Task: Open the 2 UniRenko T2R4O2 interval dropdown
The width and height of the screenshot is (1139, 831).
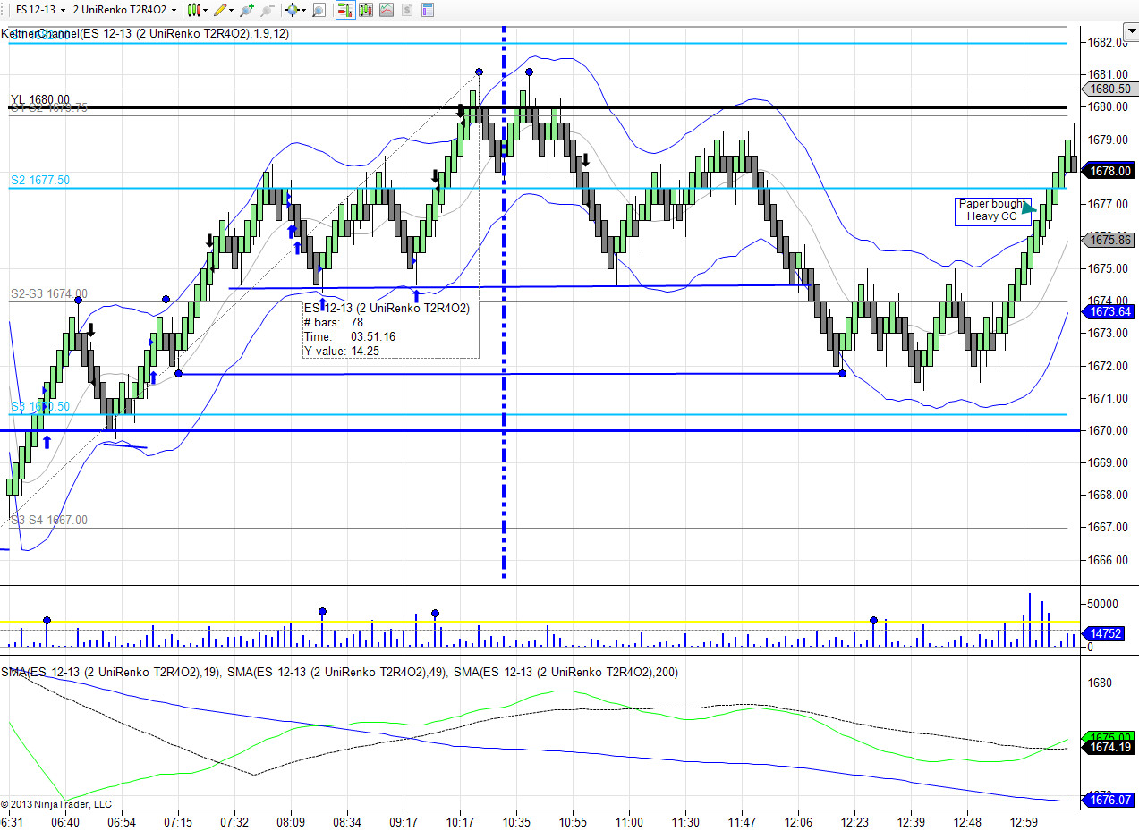Action: pyautogui.click(x=124, y=10)
